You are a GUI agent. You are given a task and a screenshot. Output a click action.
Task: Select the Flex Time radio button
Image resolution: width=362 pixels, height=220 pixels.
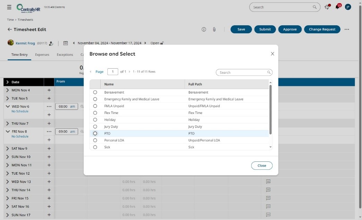point(95,113)
